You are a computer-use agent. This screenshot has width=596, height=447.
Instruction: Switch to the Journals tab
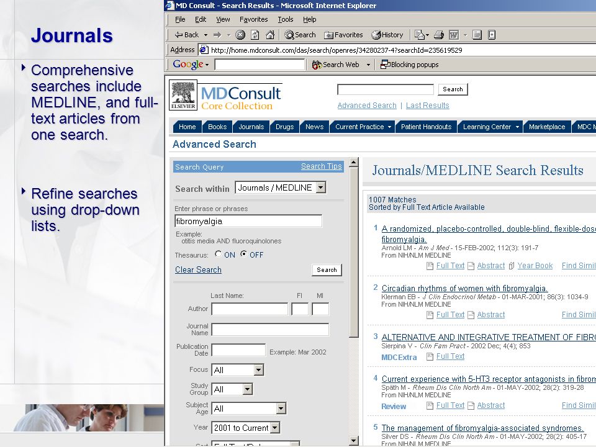point(251,127)
